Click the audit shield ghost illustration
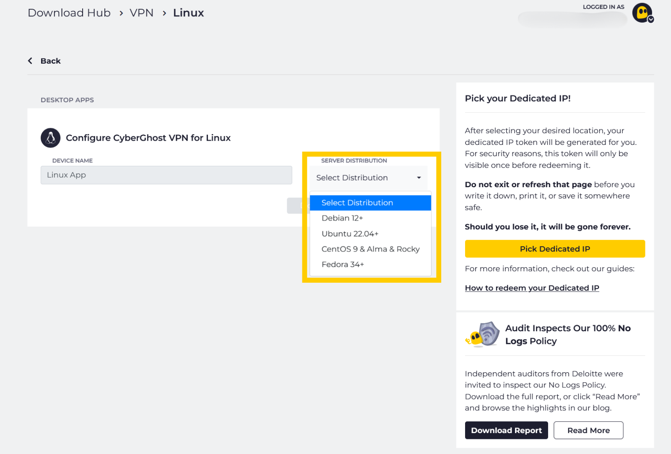The height and width of the screenshot is (454, 671). pos(483,334)
